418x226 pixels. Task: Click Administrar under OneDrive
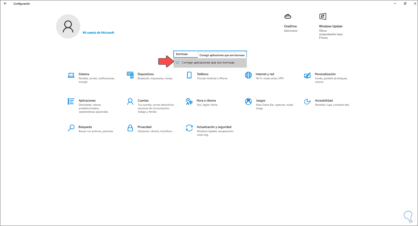291,31
